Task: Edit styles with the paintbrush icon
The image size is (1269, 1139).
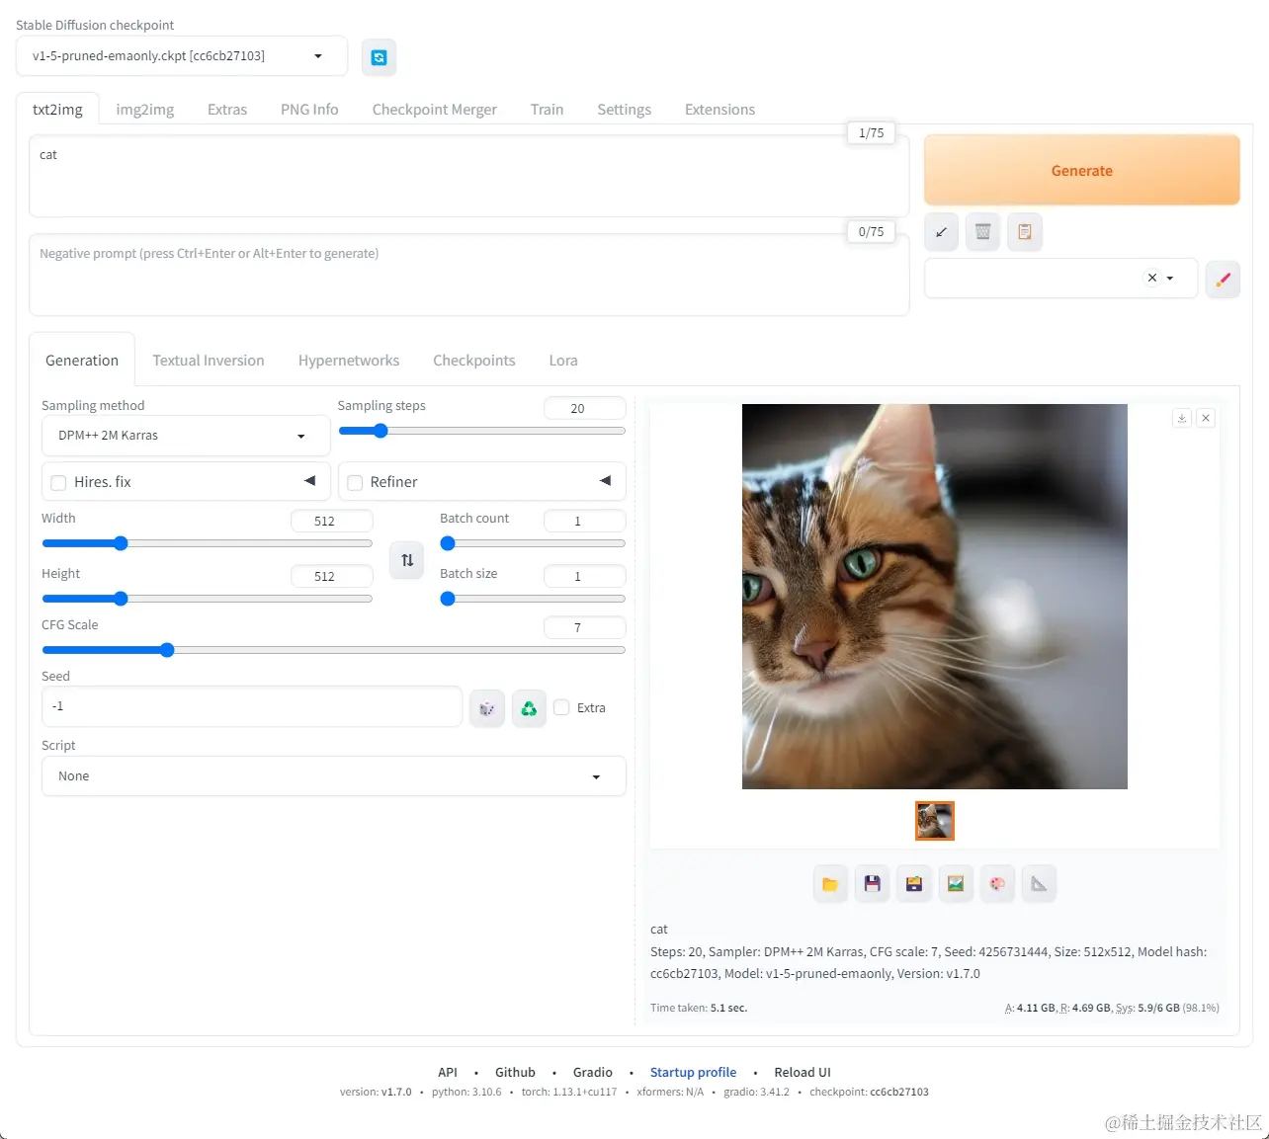Action: 1223,280
